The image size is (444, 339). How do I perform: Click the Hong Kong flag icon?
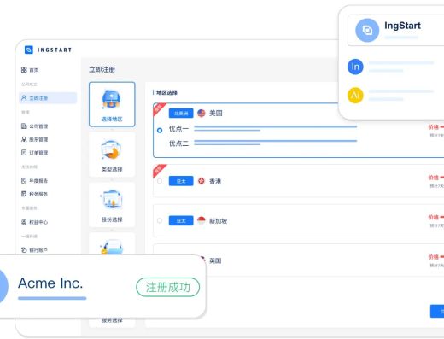[x=202, y=181]
